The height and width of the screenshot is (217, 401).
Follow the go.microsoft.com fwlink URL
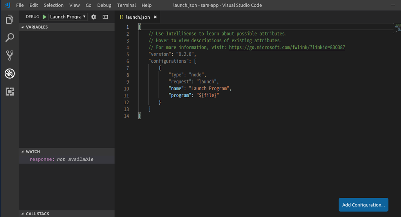pos(287,47)
